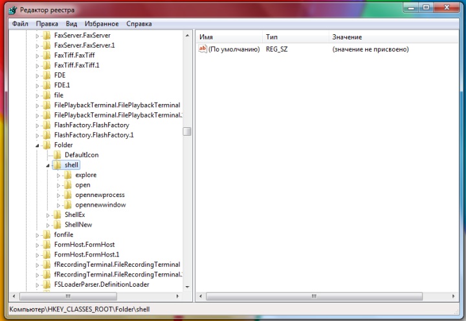Expand the FaxServer.FaxServer key

pyautogui.click(x=37, y=36)
